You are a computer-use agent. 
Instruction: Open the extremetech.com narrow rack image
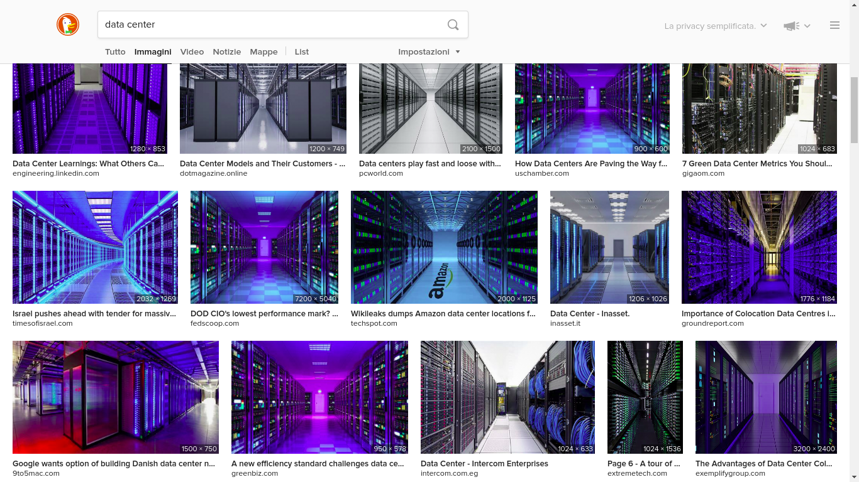[x=645, y=397]
